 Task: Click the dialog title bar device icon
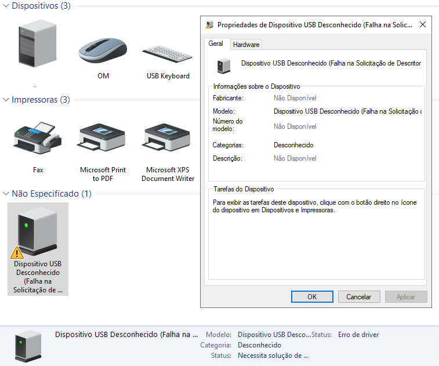tap(209, 25)
